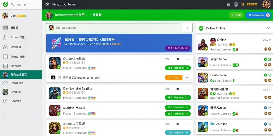Screen dimensions: 273x136
Task: Select the highlighted green sidebar item
Action: click(21, 75)
